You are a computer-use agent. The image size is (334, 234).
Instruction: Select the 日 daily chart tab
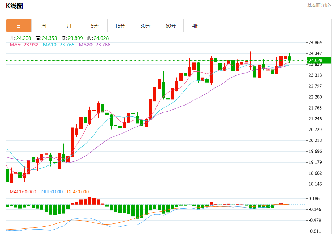[18, 26]
